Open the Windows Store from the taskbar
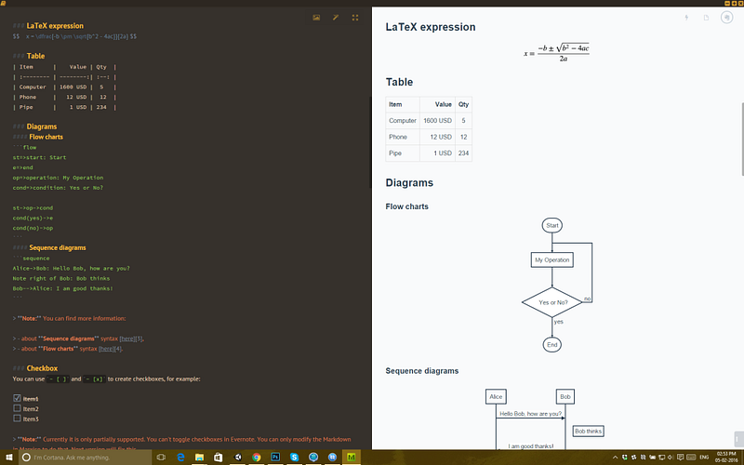This screenshot has height=465, width=744. pos(219,458)
